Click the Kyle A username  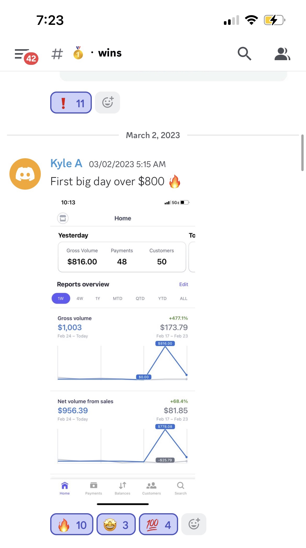66,163
